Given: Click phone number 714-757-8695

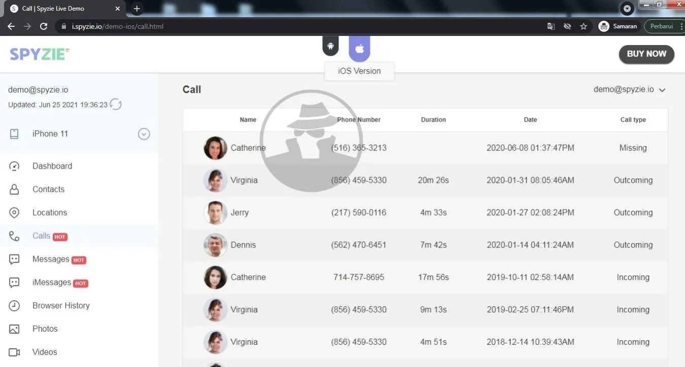Looking at the screenshot, I should [359, 277].
